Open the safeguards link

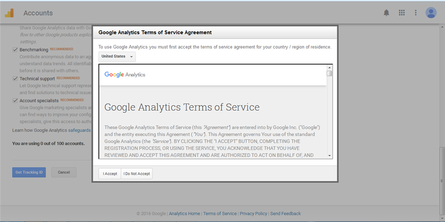coord(80,130)
